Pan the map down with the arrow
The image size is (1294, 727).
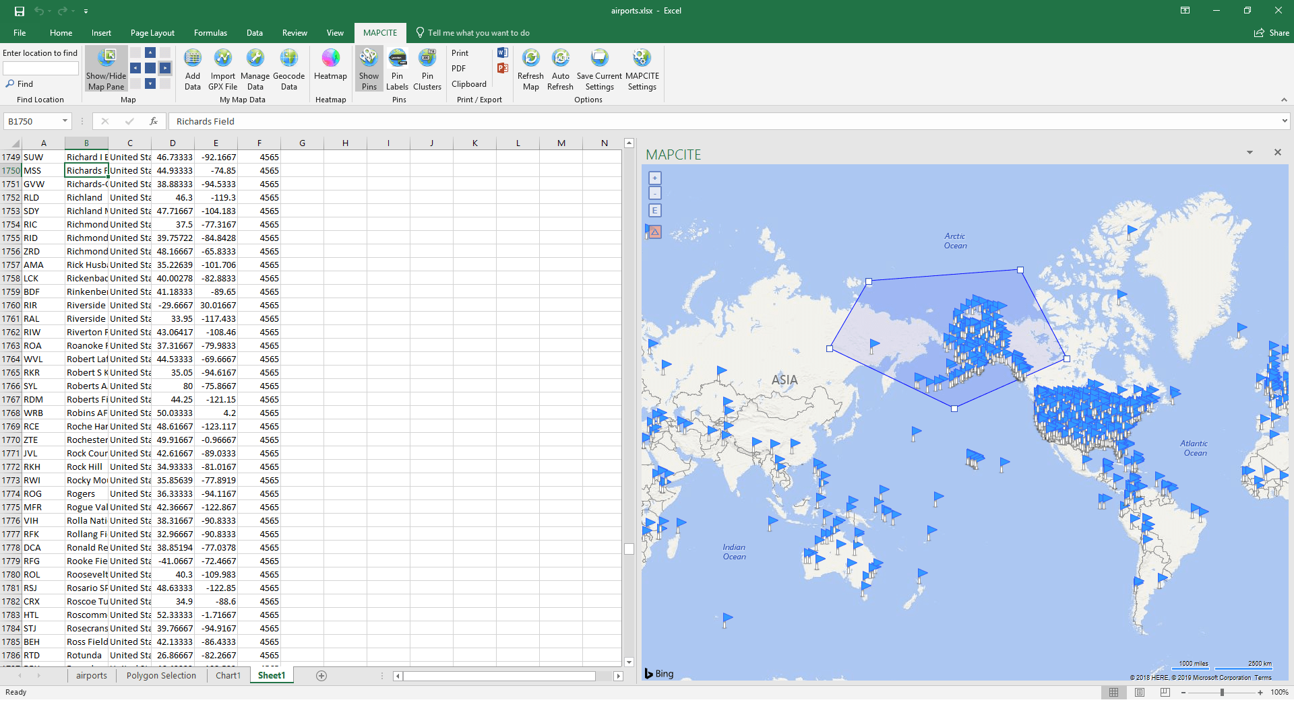click(150, 83)
